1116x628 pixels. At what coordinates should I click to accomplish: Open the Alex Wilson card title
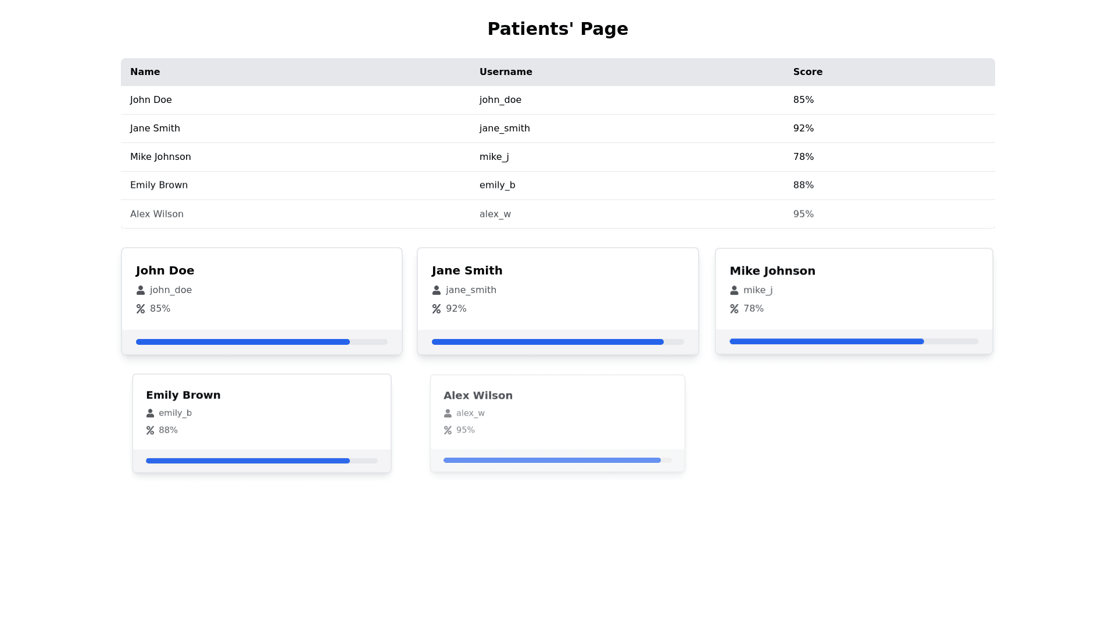coord(478,395)
